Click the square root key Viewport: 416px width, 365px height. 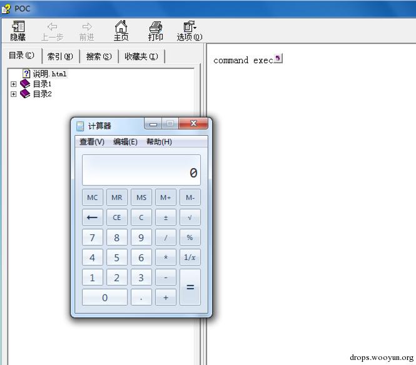pyautogui.click(x=190, y=217)
